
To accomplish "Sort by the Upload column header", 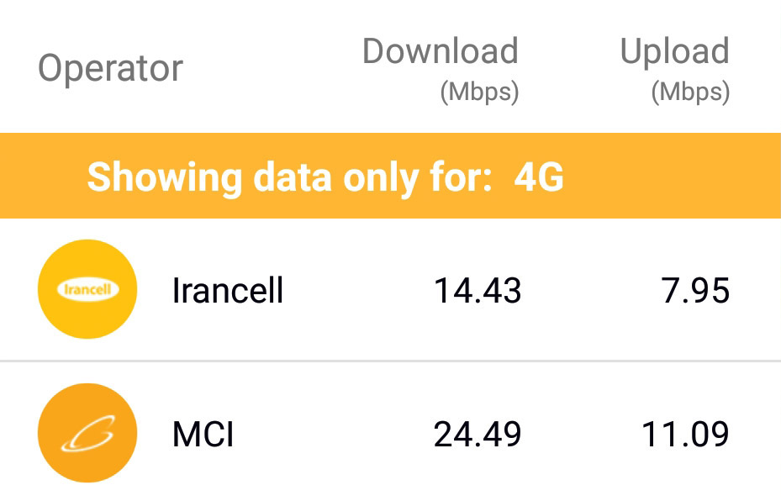I will tap(674, 51).
